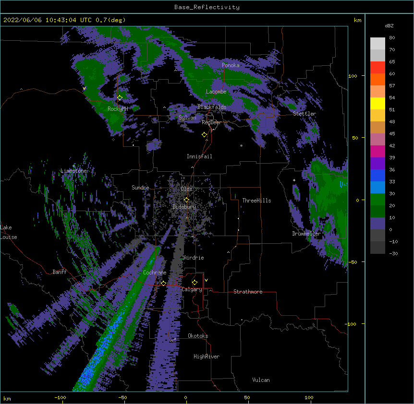Select the 65 dBZ red color swatch
This screenshot has width=414, height=404.
377,67
